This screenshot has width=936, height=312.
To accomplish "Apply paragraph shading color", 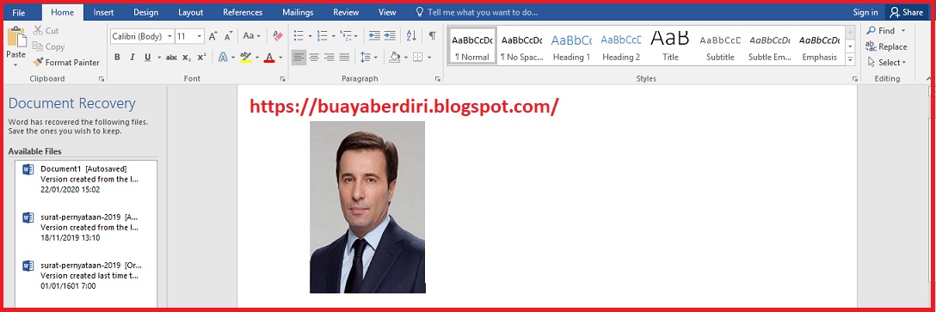I will point(394,58).
